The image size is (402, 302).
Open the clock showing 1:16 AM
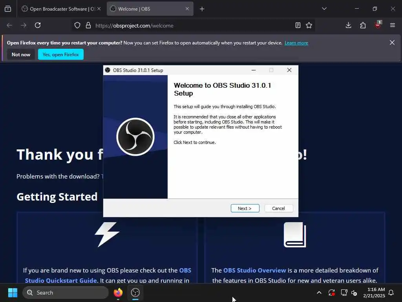point(374,293)
